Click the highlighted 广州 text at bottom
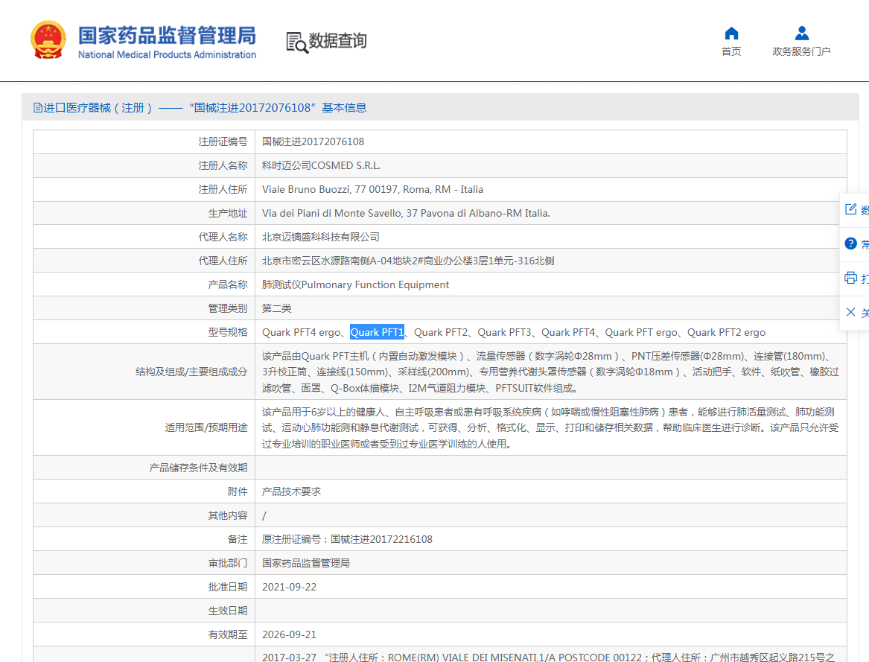Image resolution: width=869 pixels, height=662 pixels. (x=720, y=657)
